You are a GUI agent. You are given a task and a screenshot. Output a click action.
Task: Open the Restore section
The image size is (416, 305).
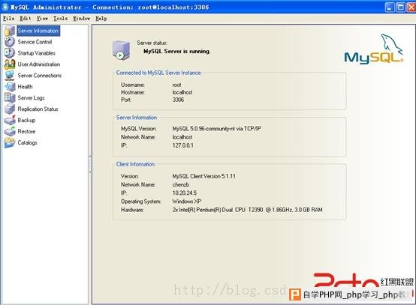(x=26, y=131)
